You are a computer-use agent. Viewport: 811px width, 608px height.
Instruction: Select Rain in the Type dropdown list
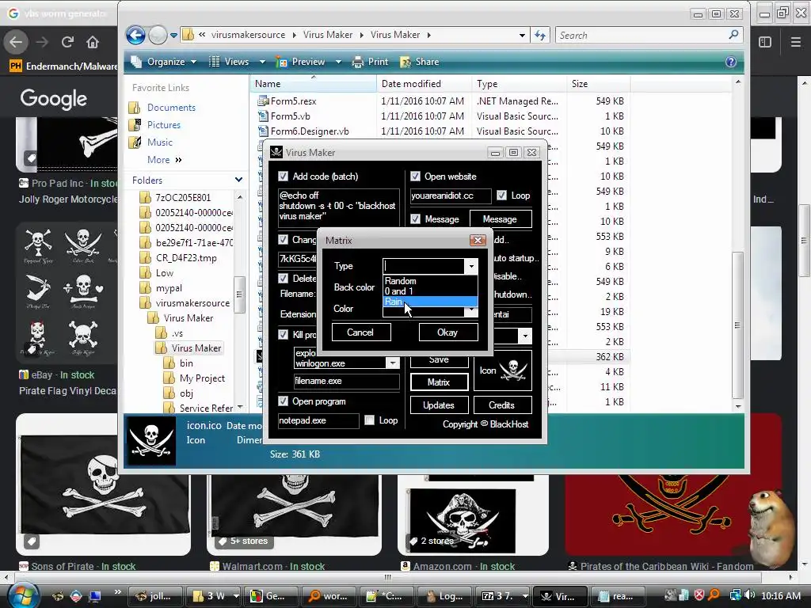pos(430,302)
